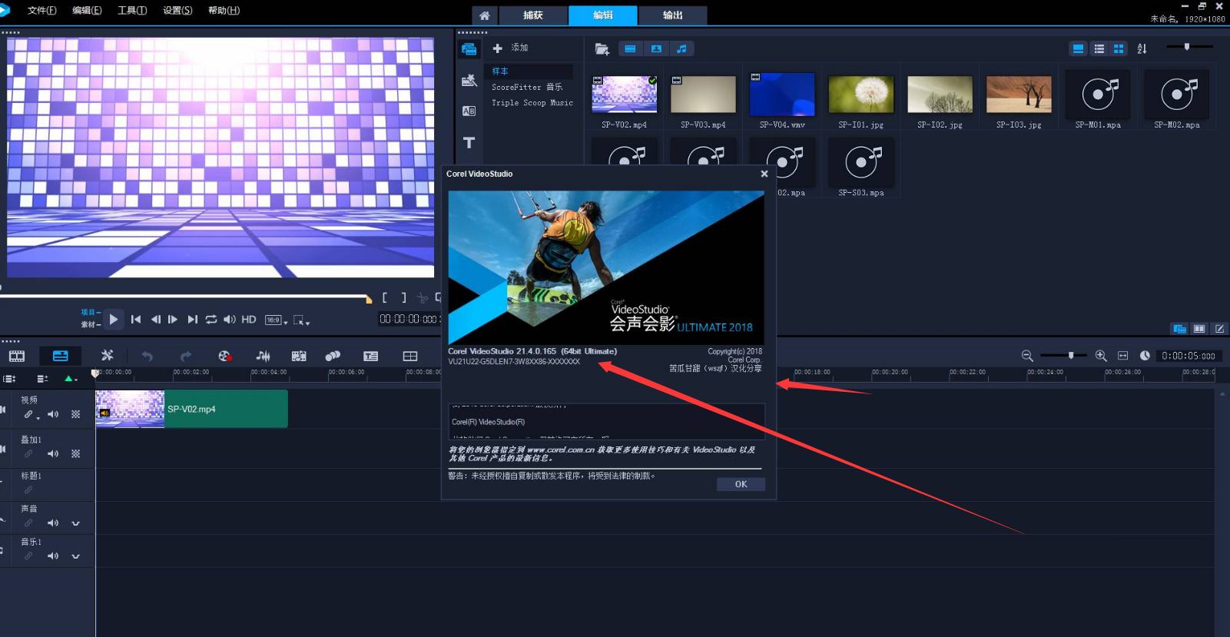Image resolution: width=1230 pixels, height=637 pixels.
Task: Click the timeline zoom level slider
Action: coord(1063,356)
